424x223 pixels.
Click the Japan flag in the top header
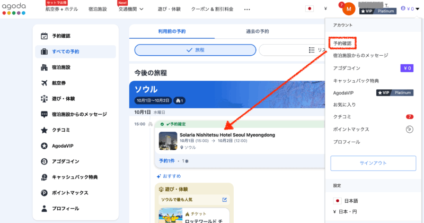point(310,8)
